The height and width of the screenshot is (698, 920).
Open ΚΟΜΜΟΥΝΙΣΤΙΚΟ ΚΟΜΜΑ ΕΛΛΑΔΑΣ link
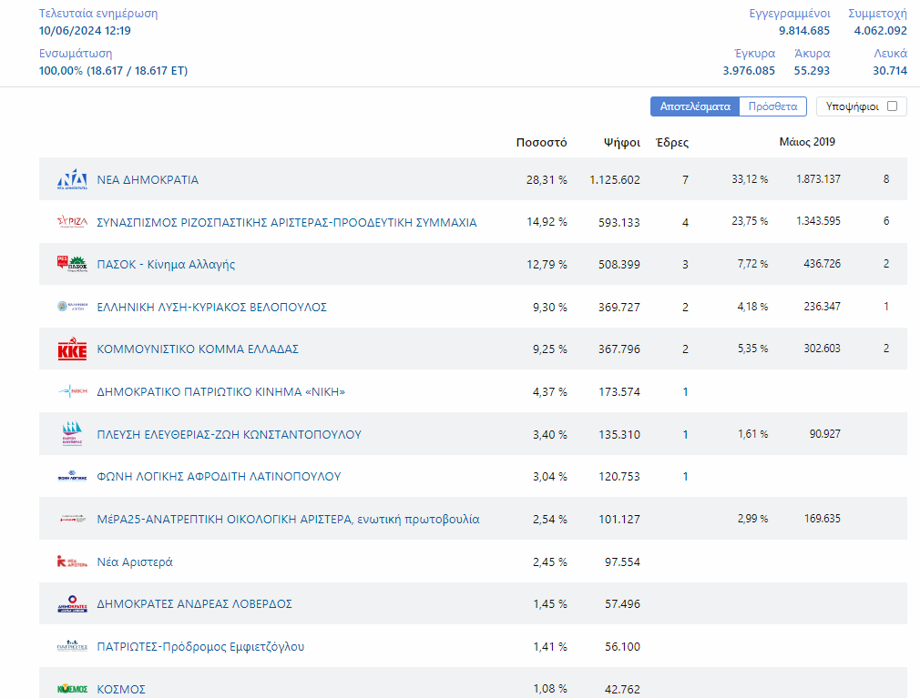(x=198, y=349)
